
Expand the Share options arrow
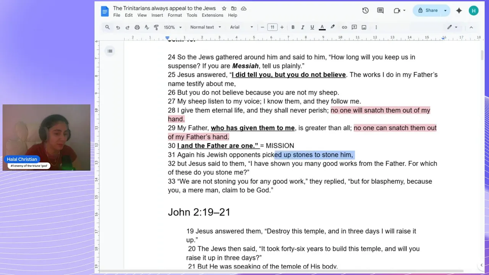445,11
